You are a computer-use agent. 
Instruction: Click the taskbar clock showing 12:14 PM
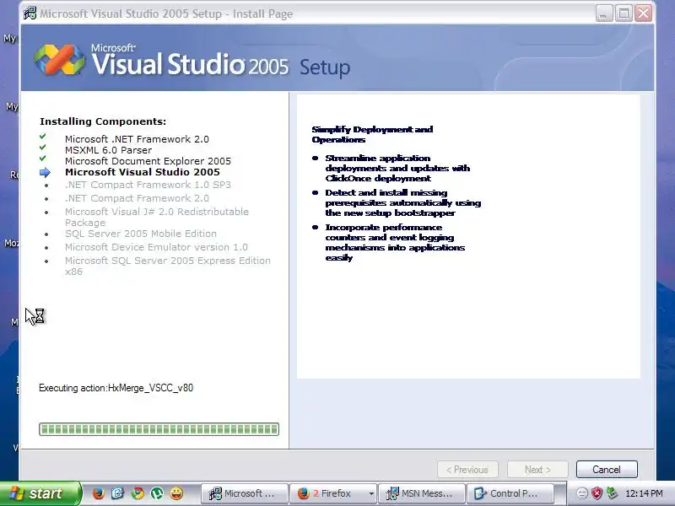click(644, 493)
